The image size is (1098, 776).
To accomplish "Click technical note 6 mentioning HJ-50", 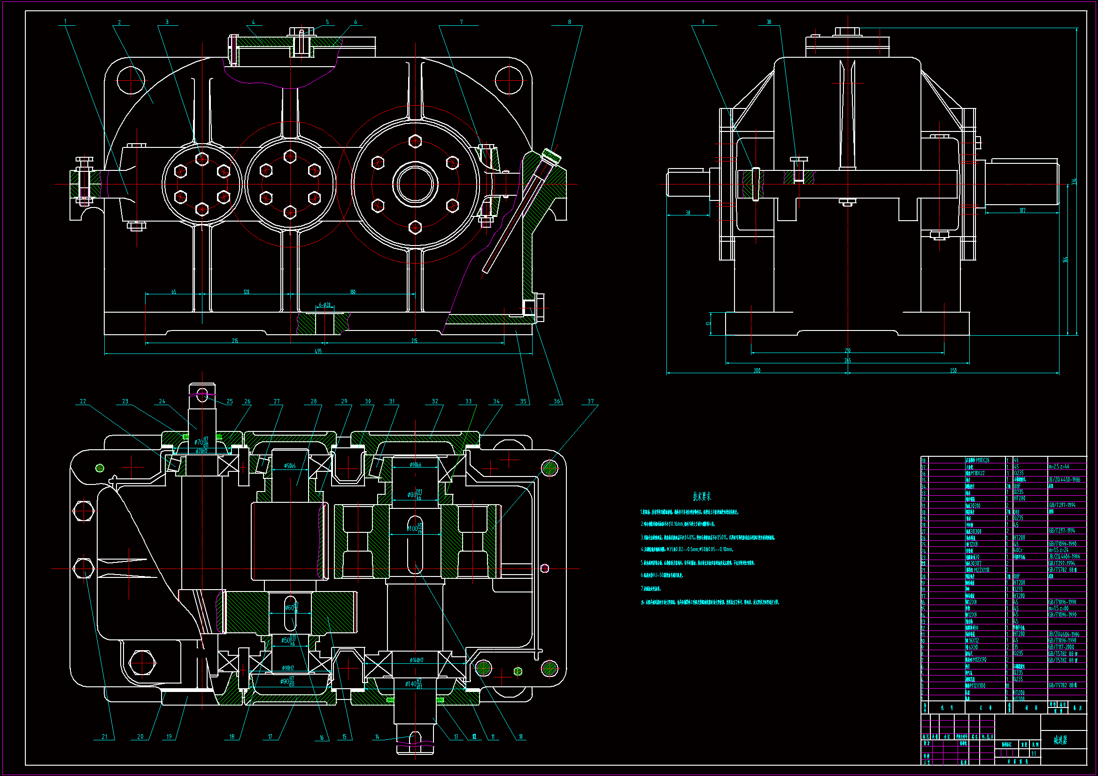I will pos(662,576).
